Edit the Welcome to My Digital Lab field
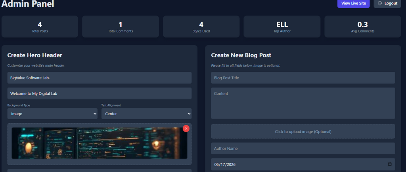The height and width of the screenshot is (172, 406). pyautogui.click(x=100, y=94)
